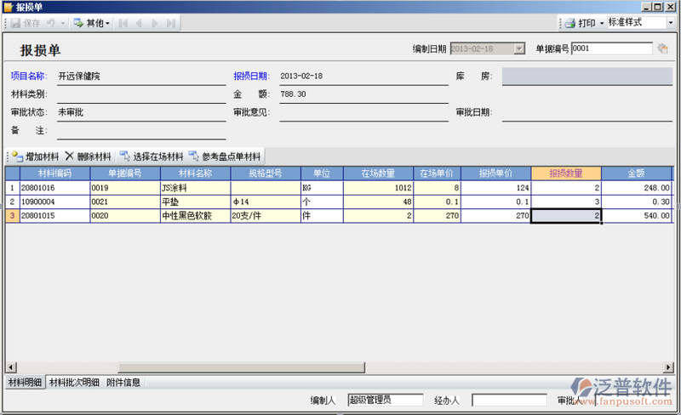681x415 pixels.
Task: Click the 选择在场材料 toolbar icon
Action: pos(125,156)
